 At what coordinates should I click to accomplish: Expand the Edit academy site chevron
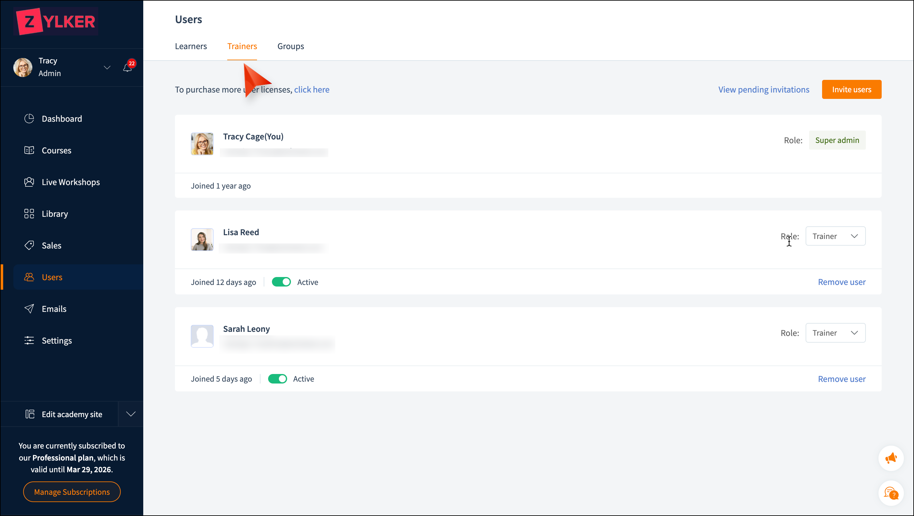[131, 414]
